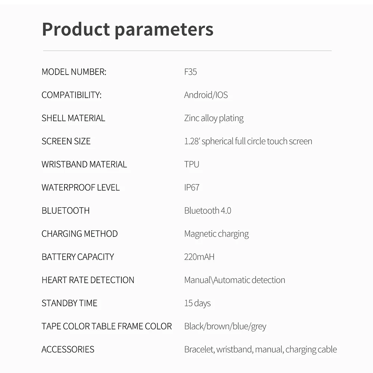The height and width of the screenshot is (373, 373).
Task: Click the ACCESSORIES label
Action: point(68,350)
